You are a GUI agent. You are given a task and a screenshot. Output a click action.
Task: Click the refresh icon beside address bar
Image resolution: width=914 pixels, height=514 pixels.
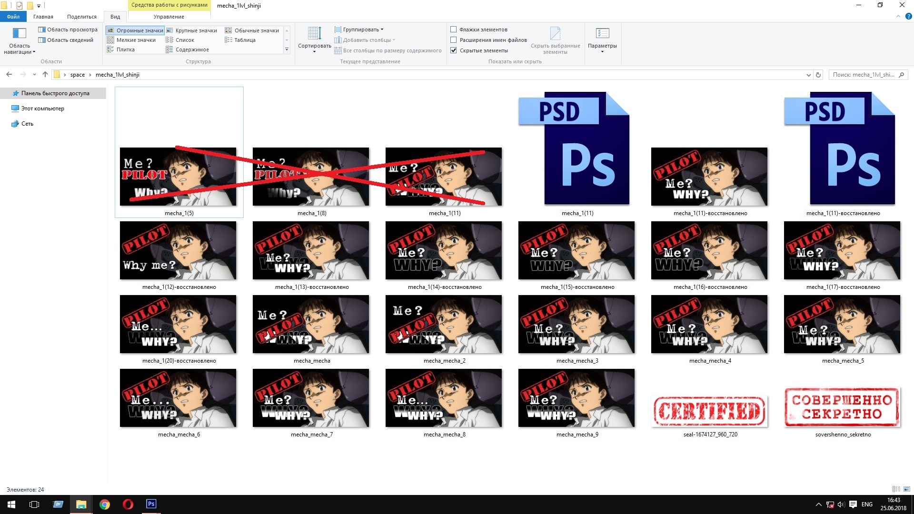tap(818, 75)
